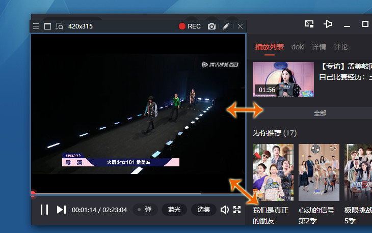Viewport: 372px width, 233px height.
Task: Close the recorder toolbar
Action: click(240, 26)
